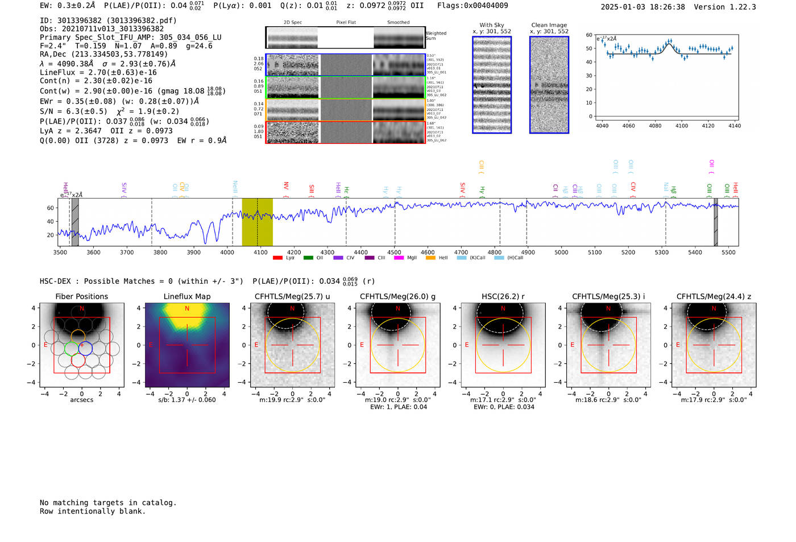Open the Lineflux Map image
796x542 pixels.
coord(187,345)
